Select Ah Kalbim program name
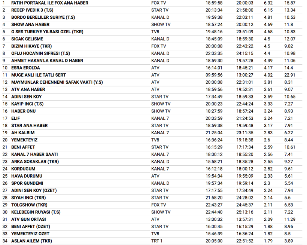This screenshot has height=245, width=307. click(23, 133)
